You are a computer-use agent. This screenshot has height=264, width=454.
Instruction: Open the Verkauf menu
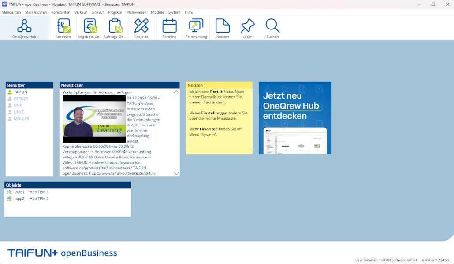point(81,12)
